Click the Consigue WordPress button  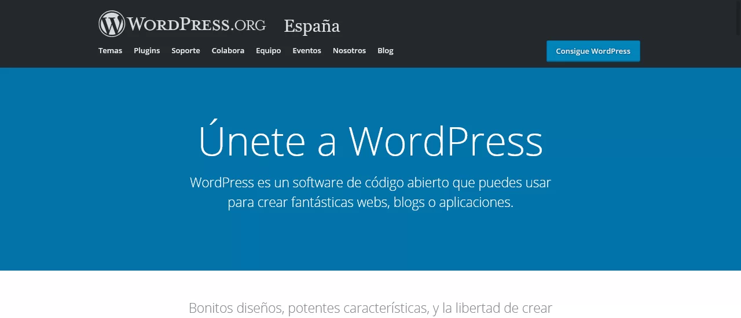point(593,51)
